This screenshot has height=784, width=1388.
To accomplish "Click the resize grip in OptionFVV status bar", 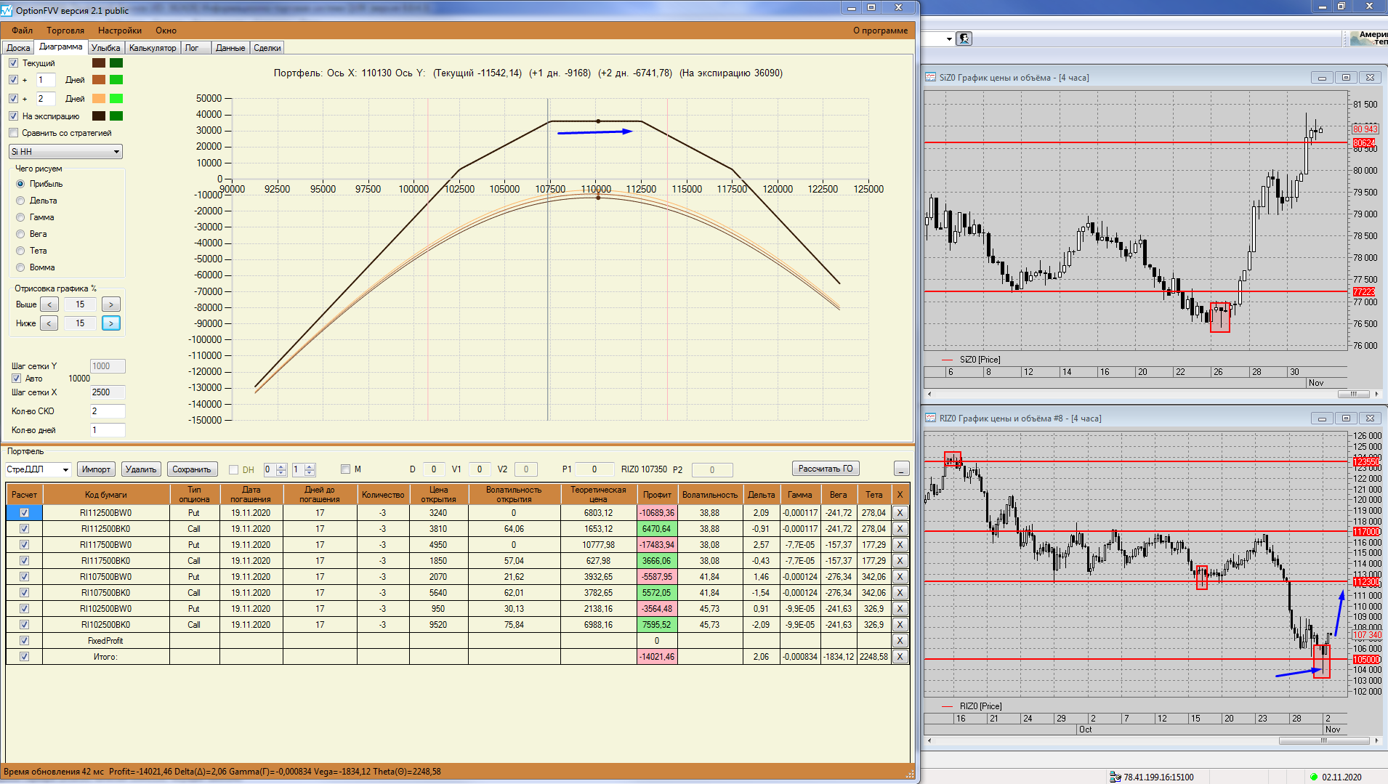I will pos(910,773).
